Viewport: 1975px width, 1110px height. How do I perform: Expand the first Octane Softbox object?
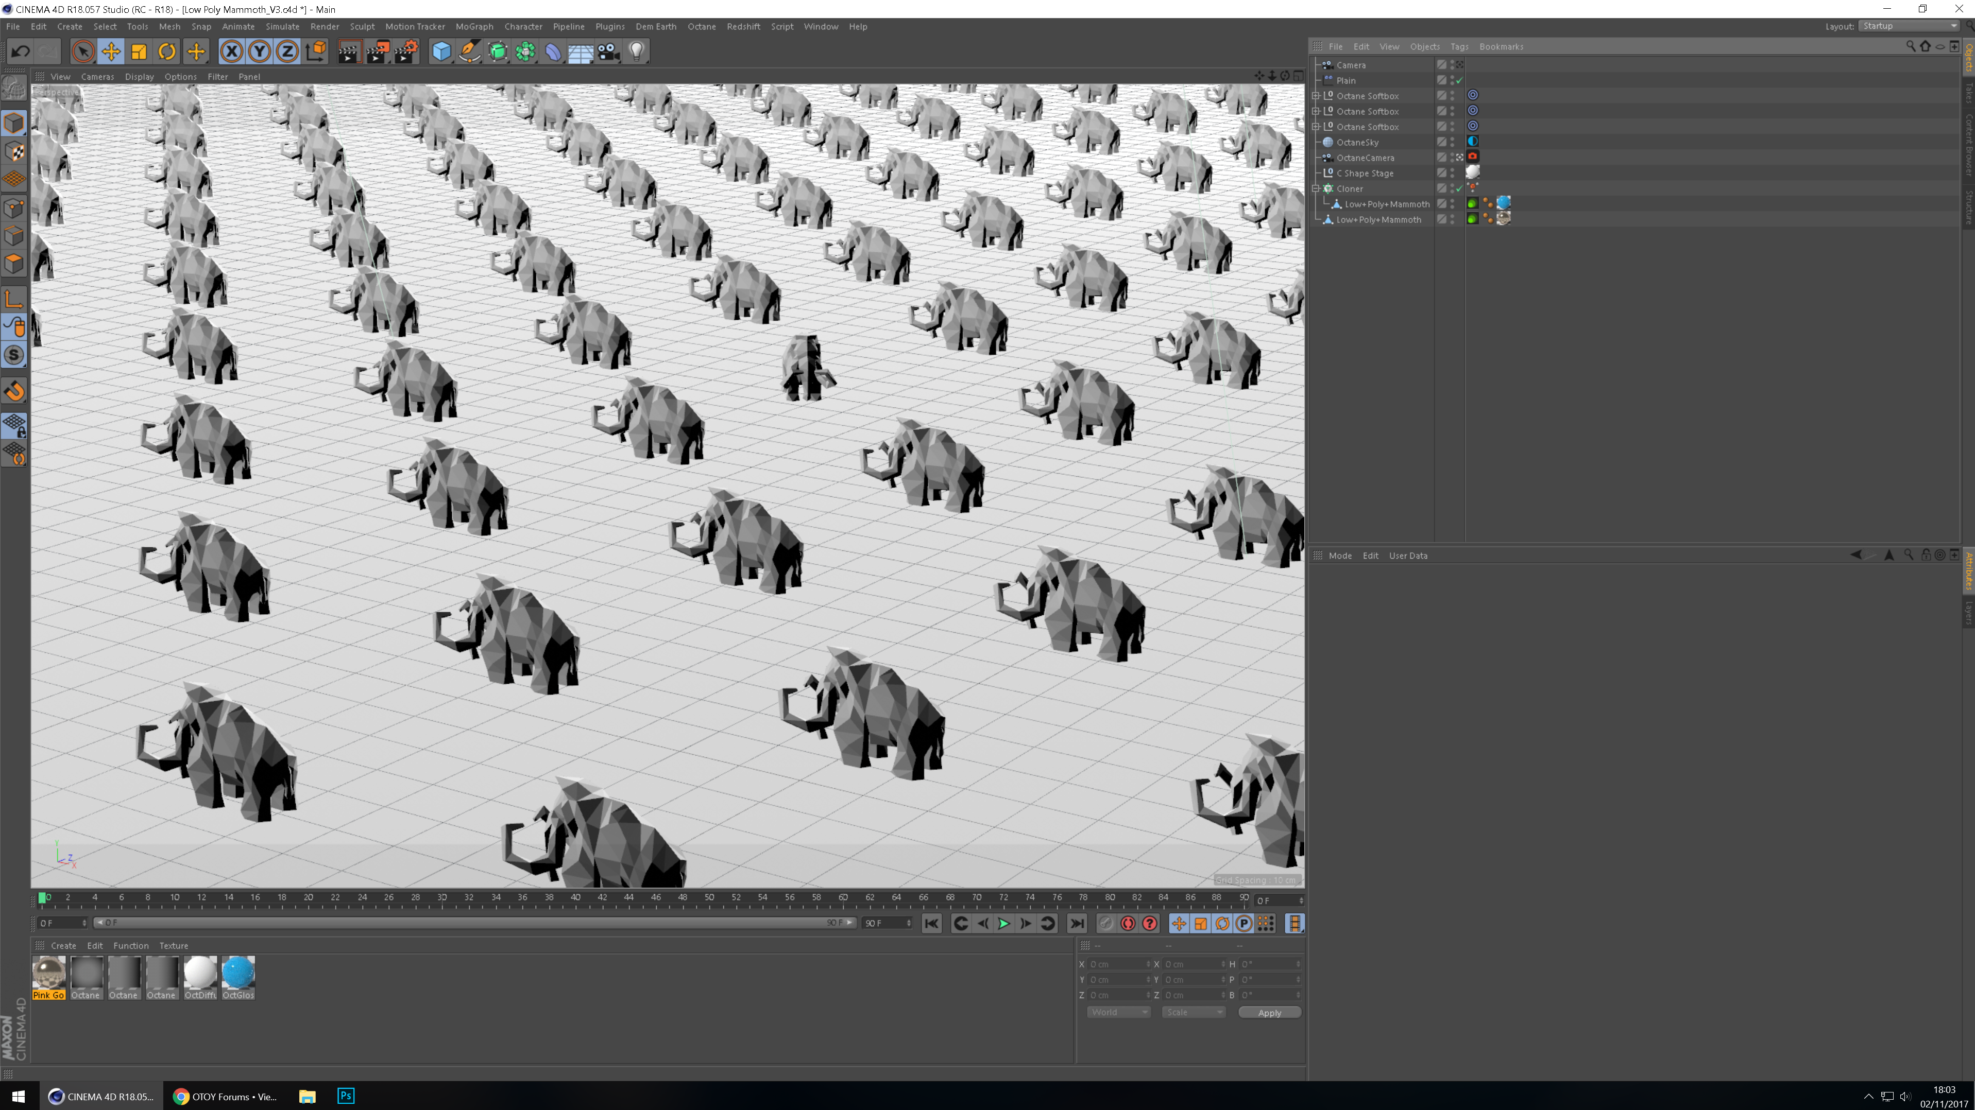[x=1317, y=96]
